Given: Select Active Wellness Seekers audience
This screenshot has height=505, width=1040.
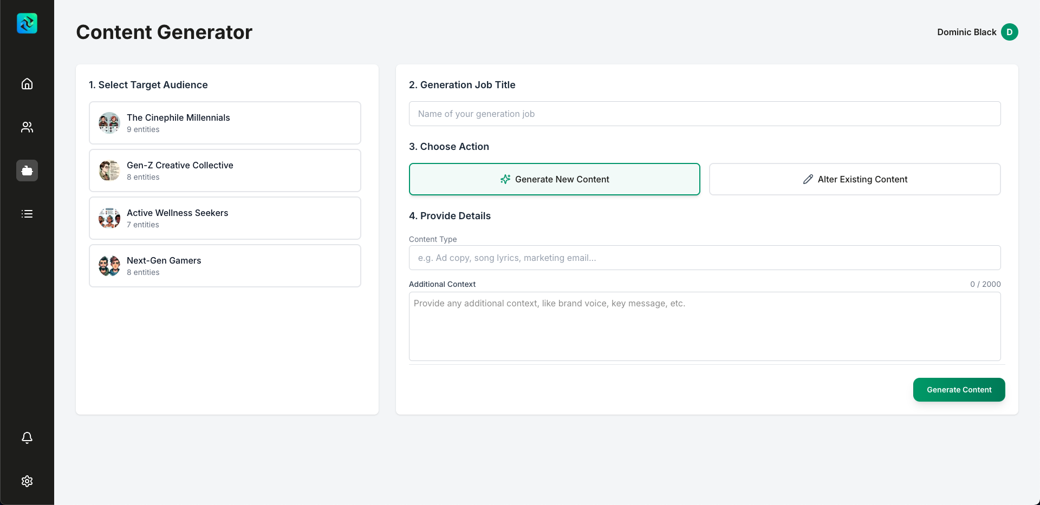Looking at the screenshot, I should pyautogui.click(x=225, y=218).
